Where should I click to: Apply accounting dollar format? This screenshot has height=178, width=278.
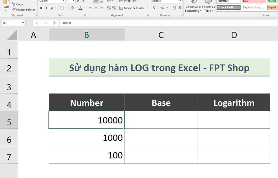[154, 8]
